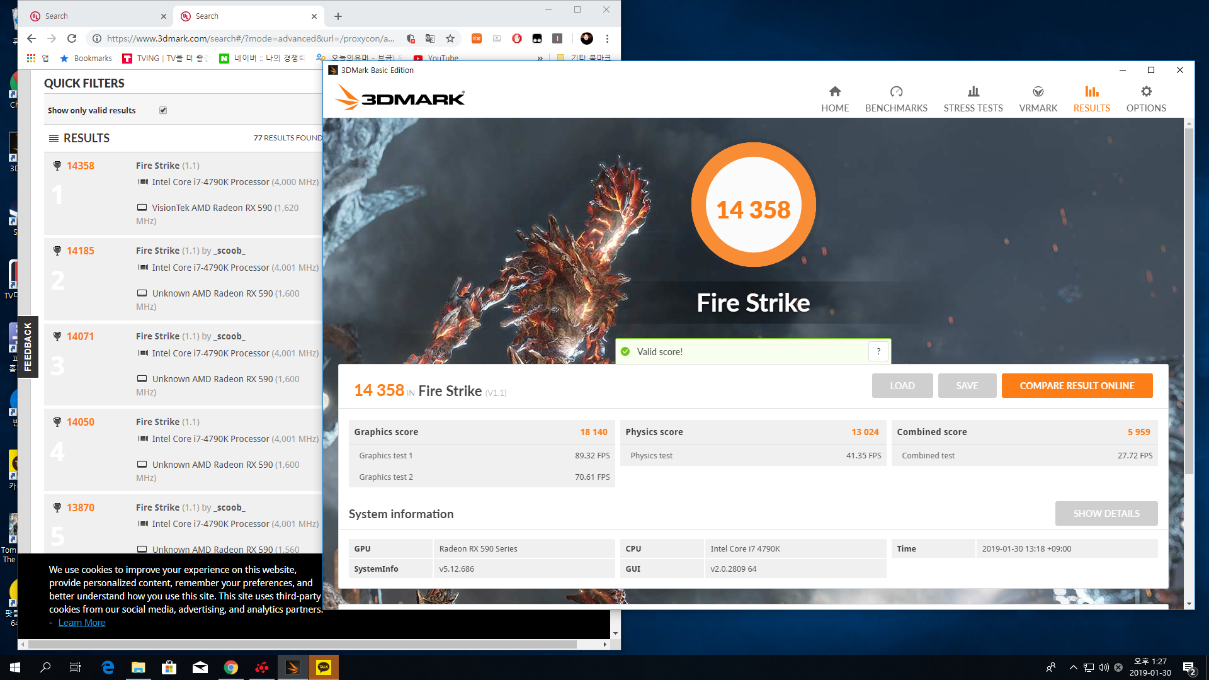Open the 13870 result score link
The image size is (1209, 680).
click(x=81, y=507)
